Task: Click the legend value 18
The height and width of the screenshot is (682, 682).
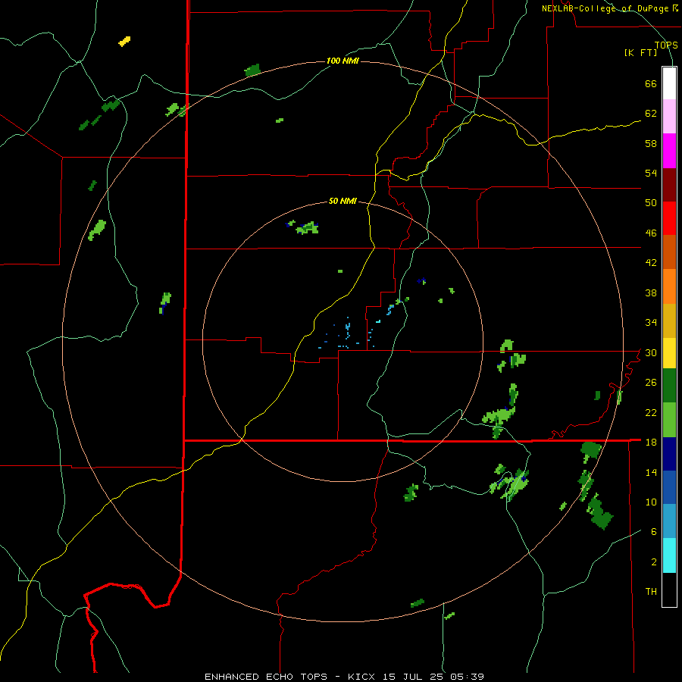Action: [651, 443]
